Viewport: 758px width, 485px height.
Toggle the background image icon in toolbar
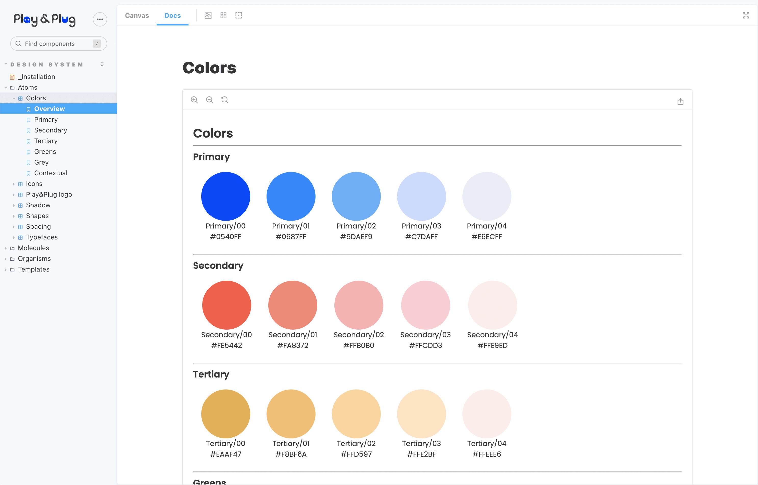click(208, 16)
